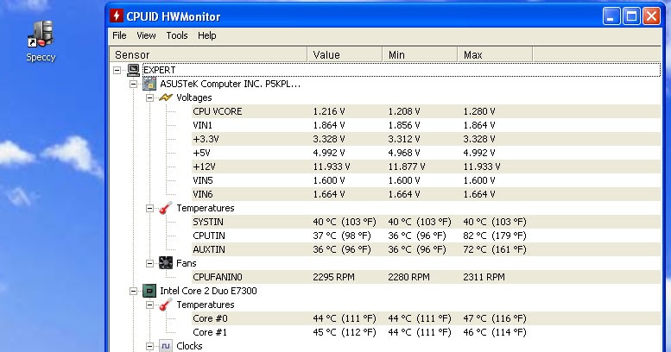Click the thermometer icon under ASUSTeK motherboard
This screenshot has width=671, height=352.
(166, 208)
